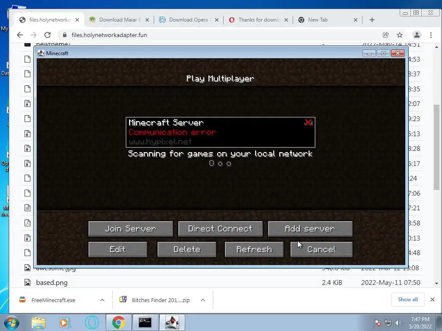Click the Action Center flag icon
Image resolution: width=442 pixels, height=331 pixels.
[x=378, y=323]
